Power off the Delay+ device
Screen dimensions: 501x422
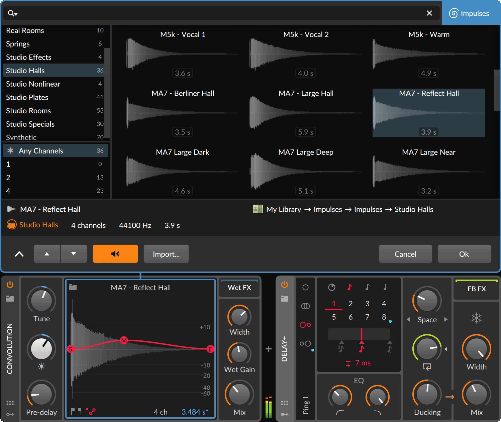pos(284,285)
